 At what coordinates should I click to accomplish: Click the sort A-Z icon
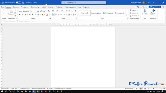72,11
